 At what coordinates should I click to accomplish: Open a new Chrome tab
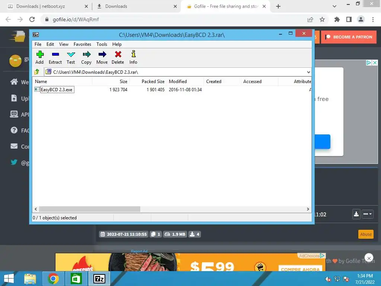pos(278,6)
